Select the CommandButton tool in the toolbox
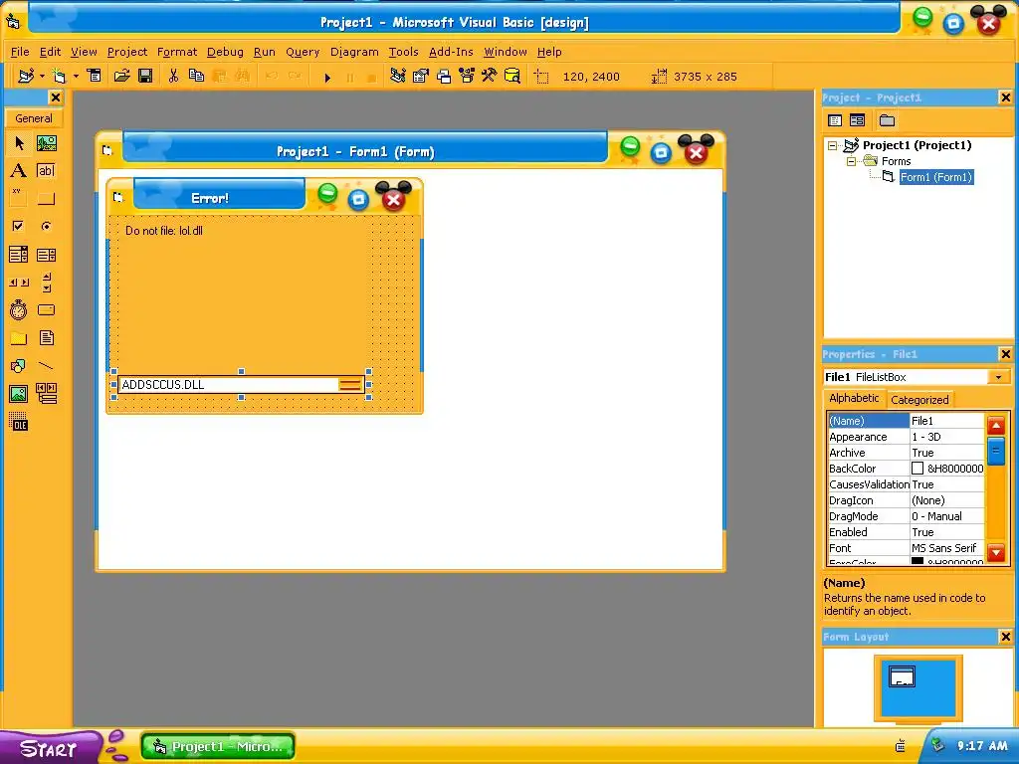The image size is (1019, 764). [x=46, y=198]
